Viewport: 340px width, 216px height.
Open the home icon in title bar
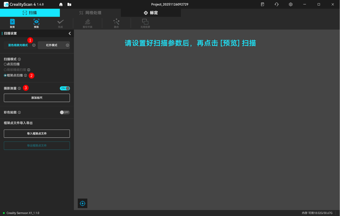pyautogui.click(x=61, y=5)
